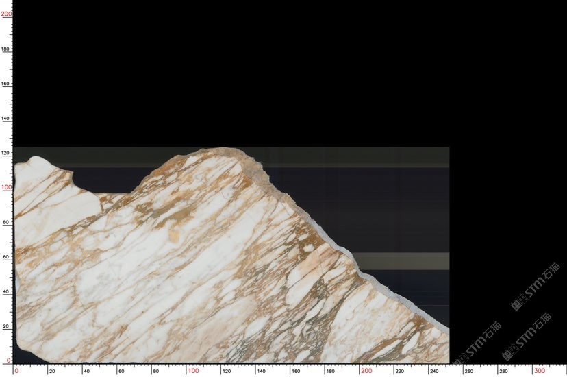The width and height of the screenshot is (567, 377).
Task: Click the red 0 at the ruler origin
Action: pos(16,370)
